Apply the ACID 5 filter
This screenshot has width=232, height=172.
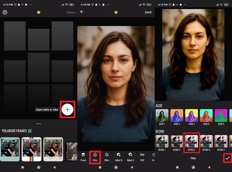click(221, 117)
